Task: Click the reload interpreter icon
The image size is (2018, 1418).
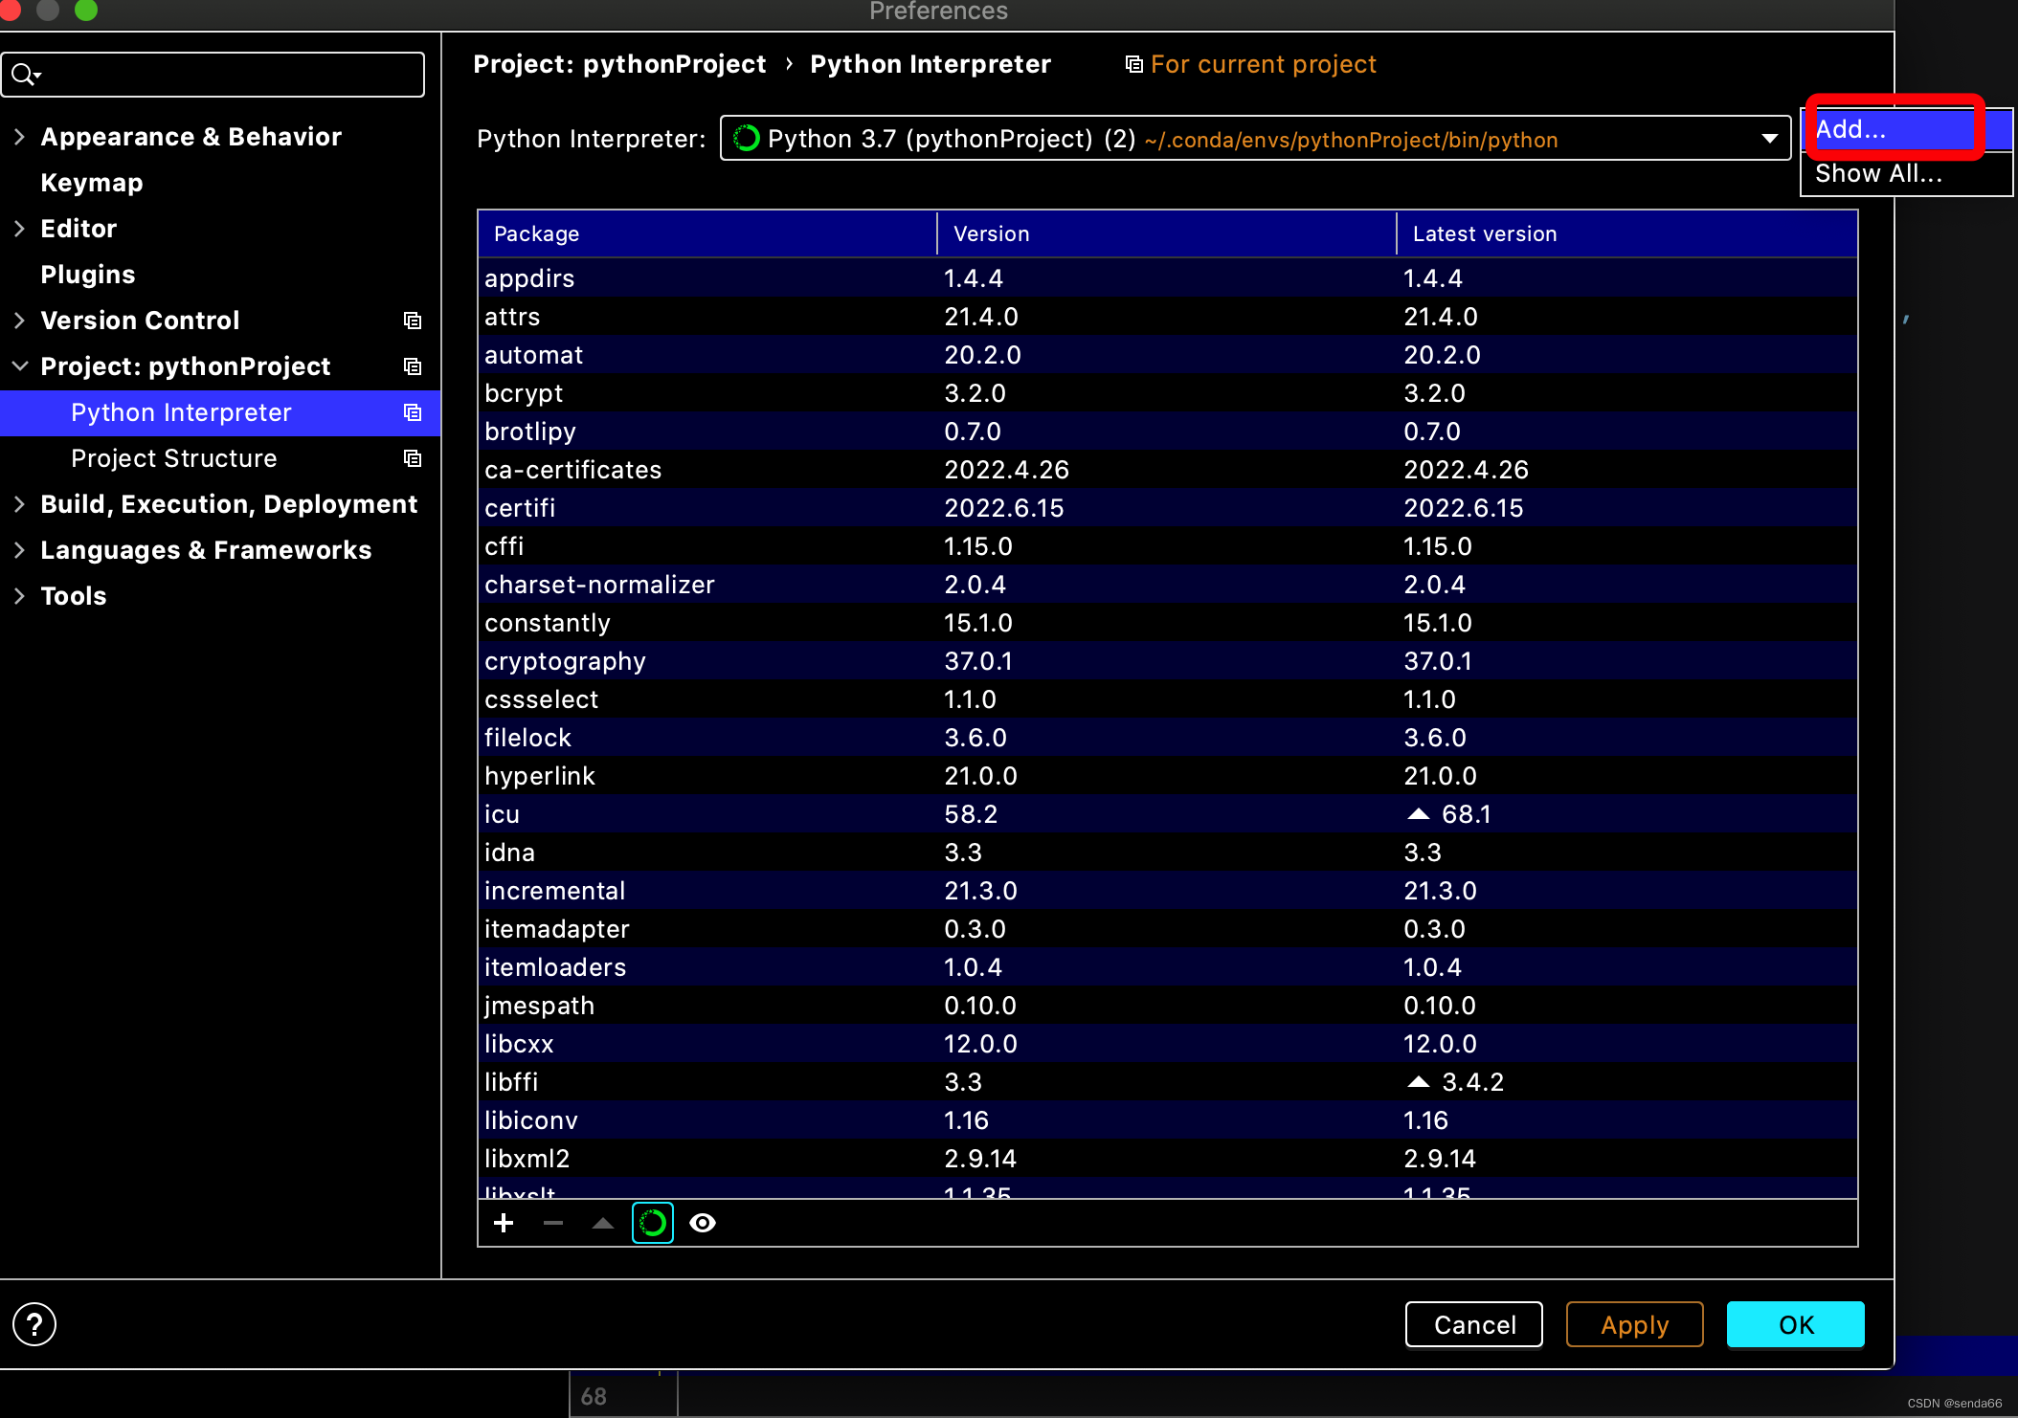Action: pos(654,1222)
